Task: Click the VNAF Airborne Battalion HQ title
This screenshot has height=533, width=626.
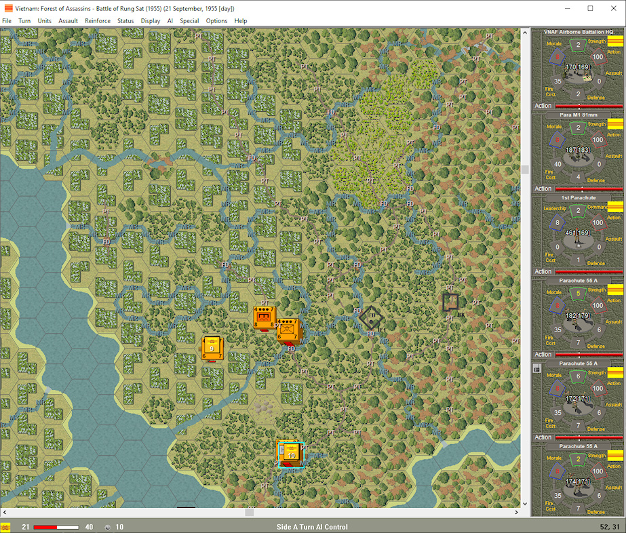Action: (x=578, y=32)
